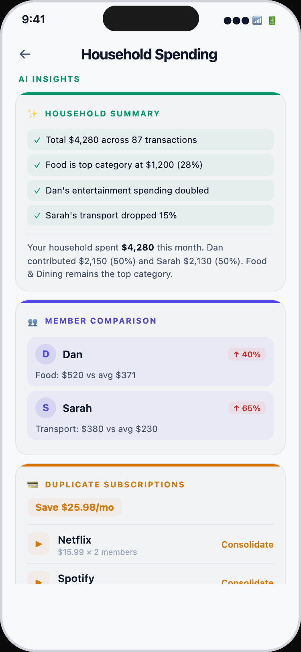
Task: Tap Sarah's 65% increase badge
Action: tap(247, 408)
